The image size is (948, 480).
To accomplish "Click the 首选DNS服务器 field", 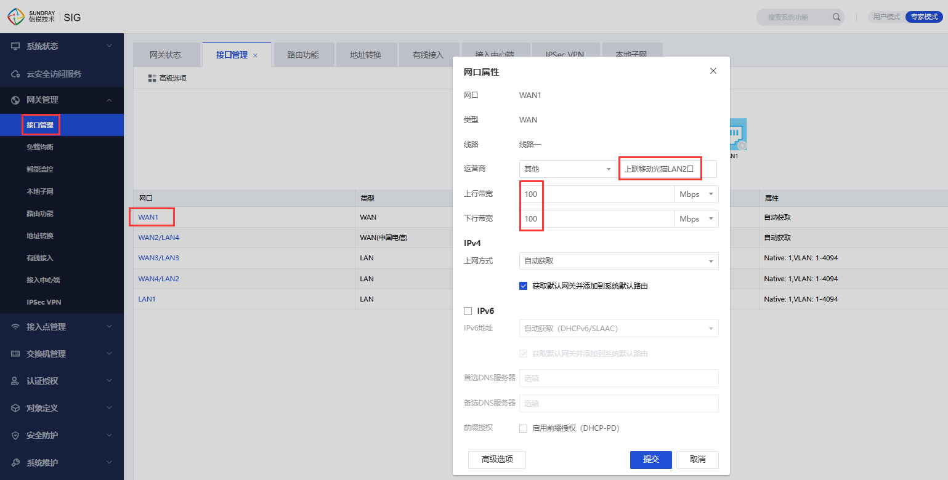I will click(619, 378).
